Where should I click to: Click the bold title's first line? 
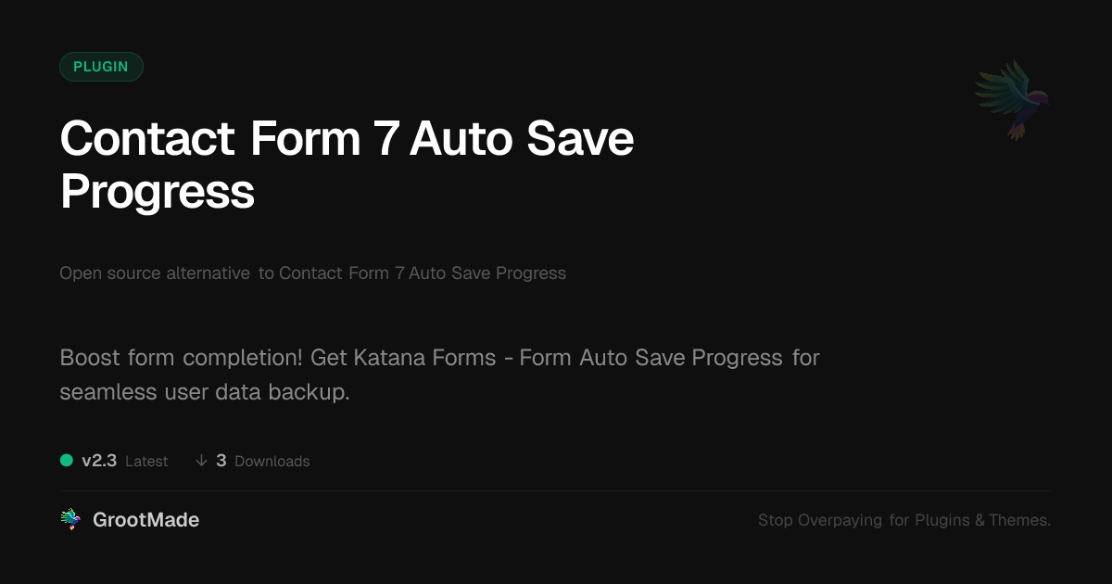(347, 139)
